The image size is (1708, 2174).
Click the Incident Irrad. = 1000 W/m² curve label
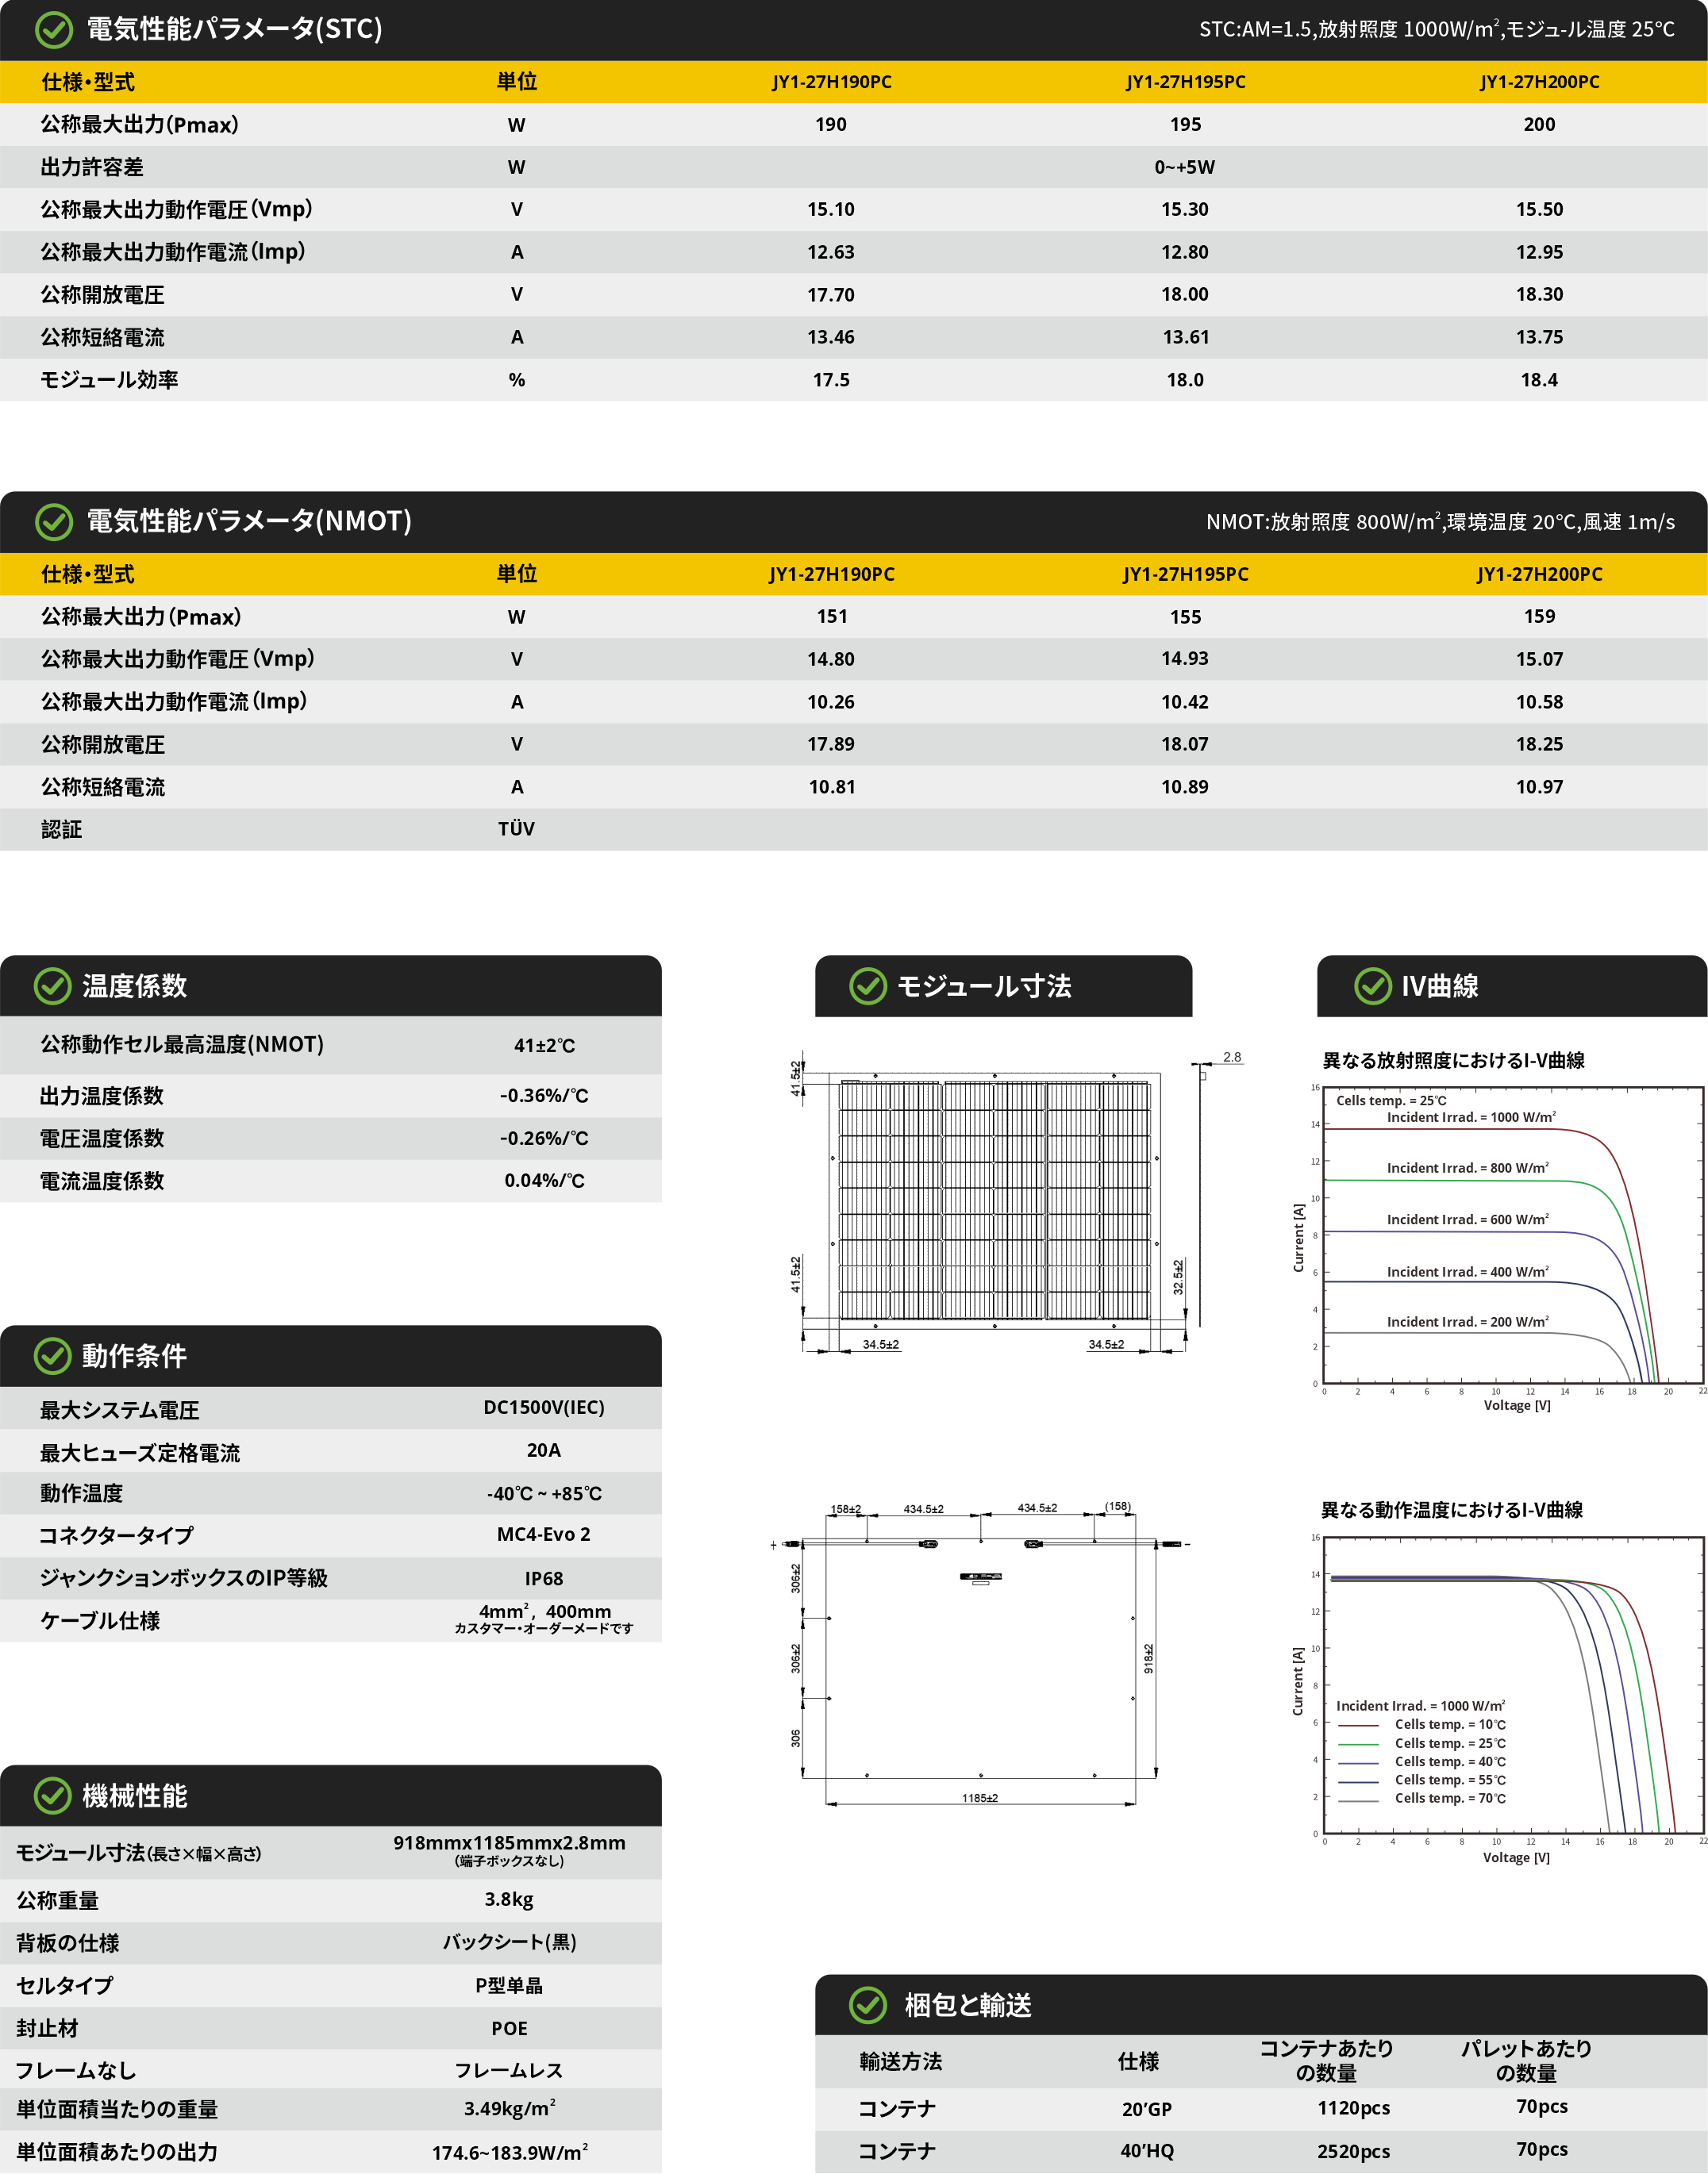[x=1471, y=1117]
